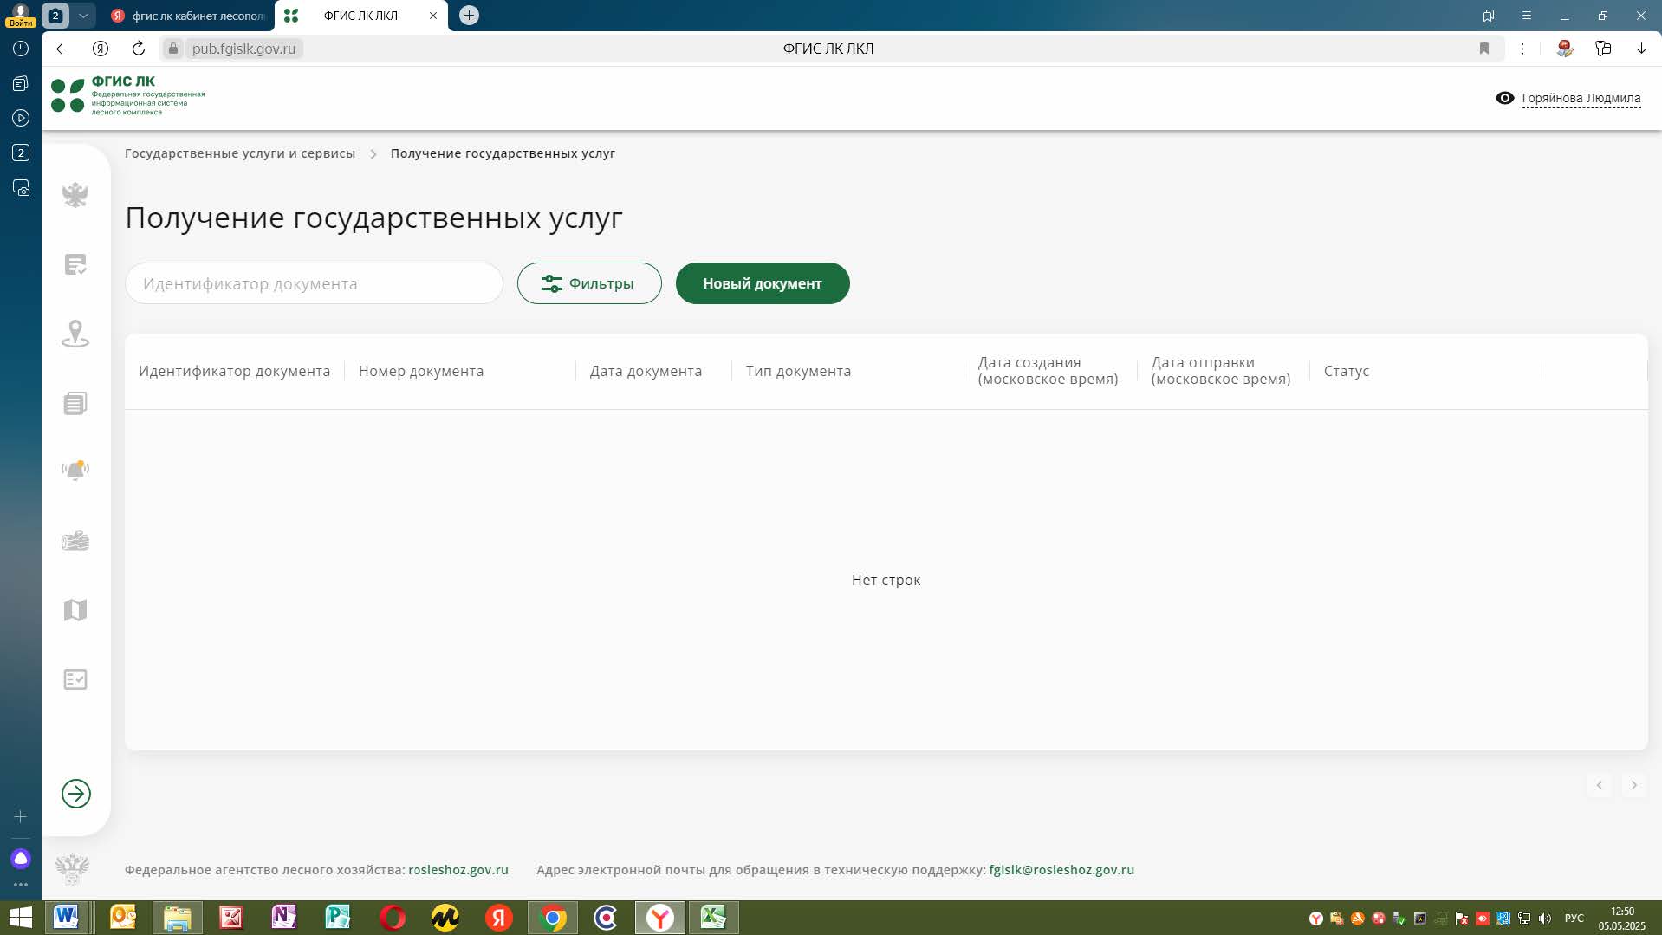
Task: Open the checklist form sidebar icon
Action: [75, 679]
